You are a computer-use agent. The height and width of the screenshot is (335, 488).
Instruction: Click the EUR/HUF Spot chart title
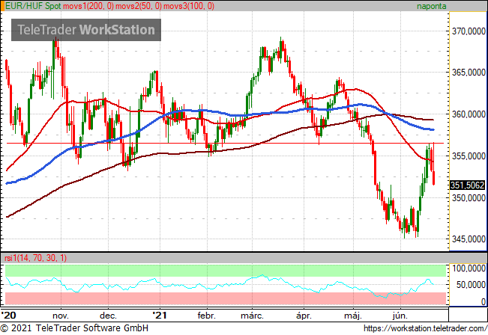click(x=33, y=6)
